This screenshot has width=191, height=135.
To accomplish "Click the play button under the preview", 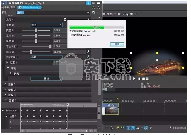I will (134, 79).
